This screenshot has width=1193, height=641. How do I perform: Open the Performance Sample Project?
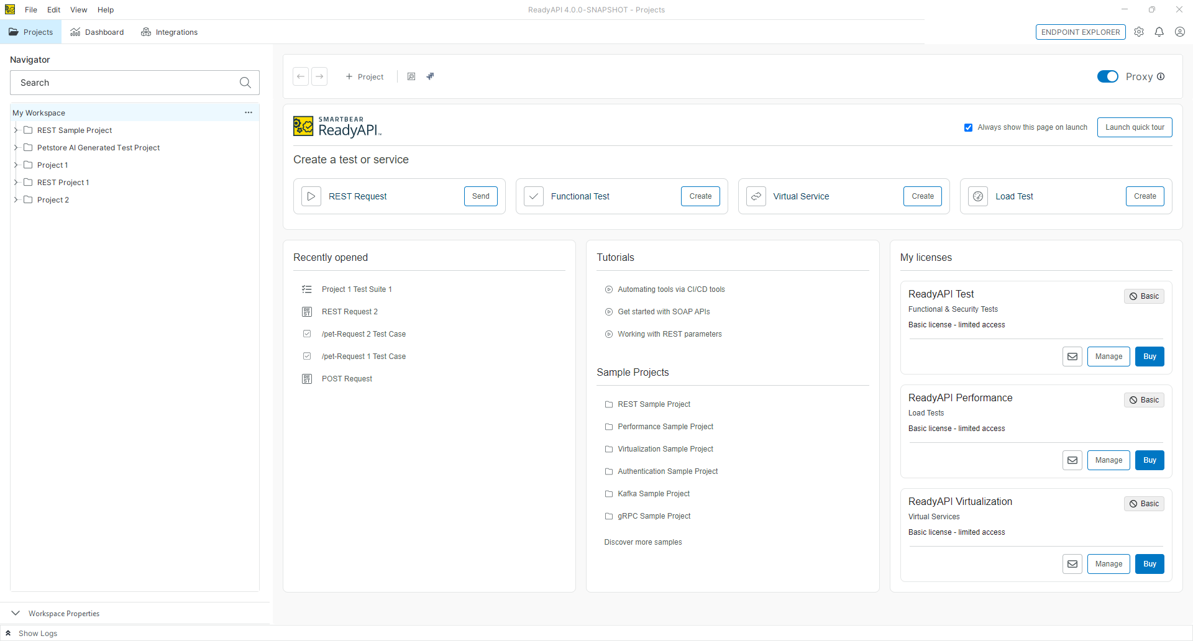[x=665, y=427]
